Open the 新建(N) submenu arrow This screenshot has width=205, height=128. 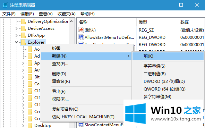[x=129, y=56]
